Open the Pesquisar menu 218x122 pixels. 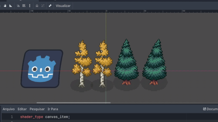coord(37,109)
